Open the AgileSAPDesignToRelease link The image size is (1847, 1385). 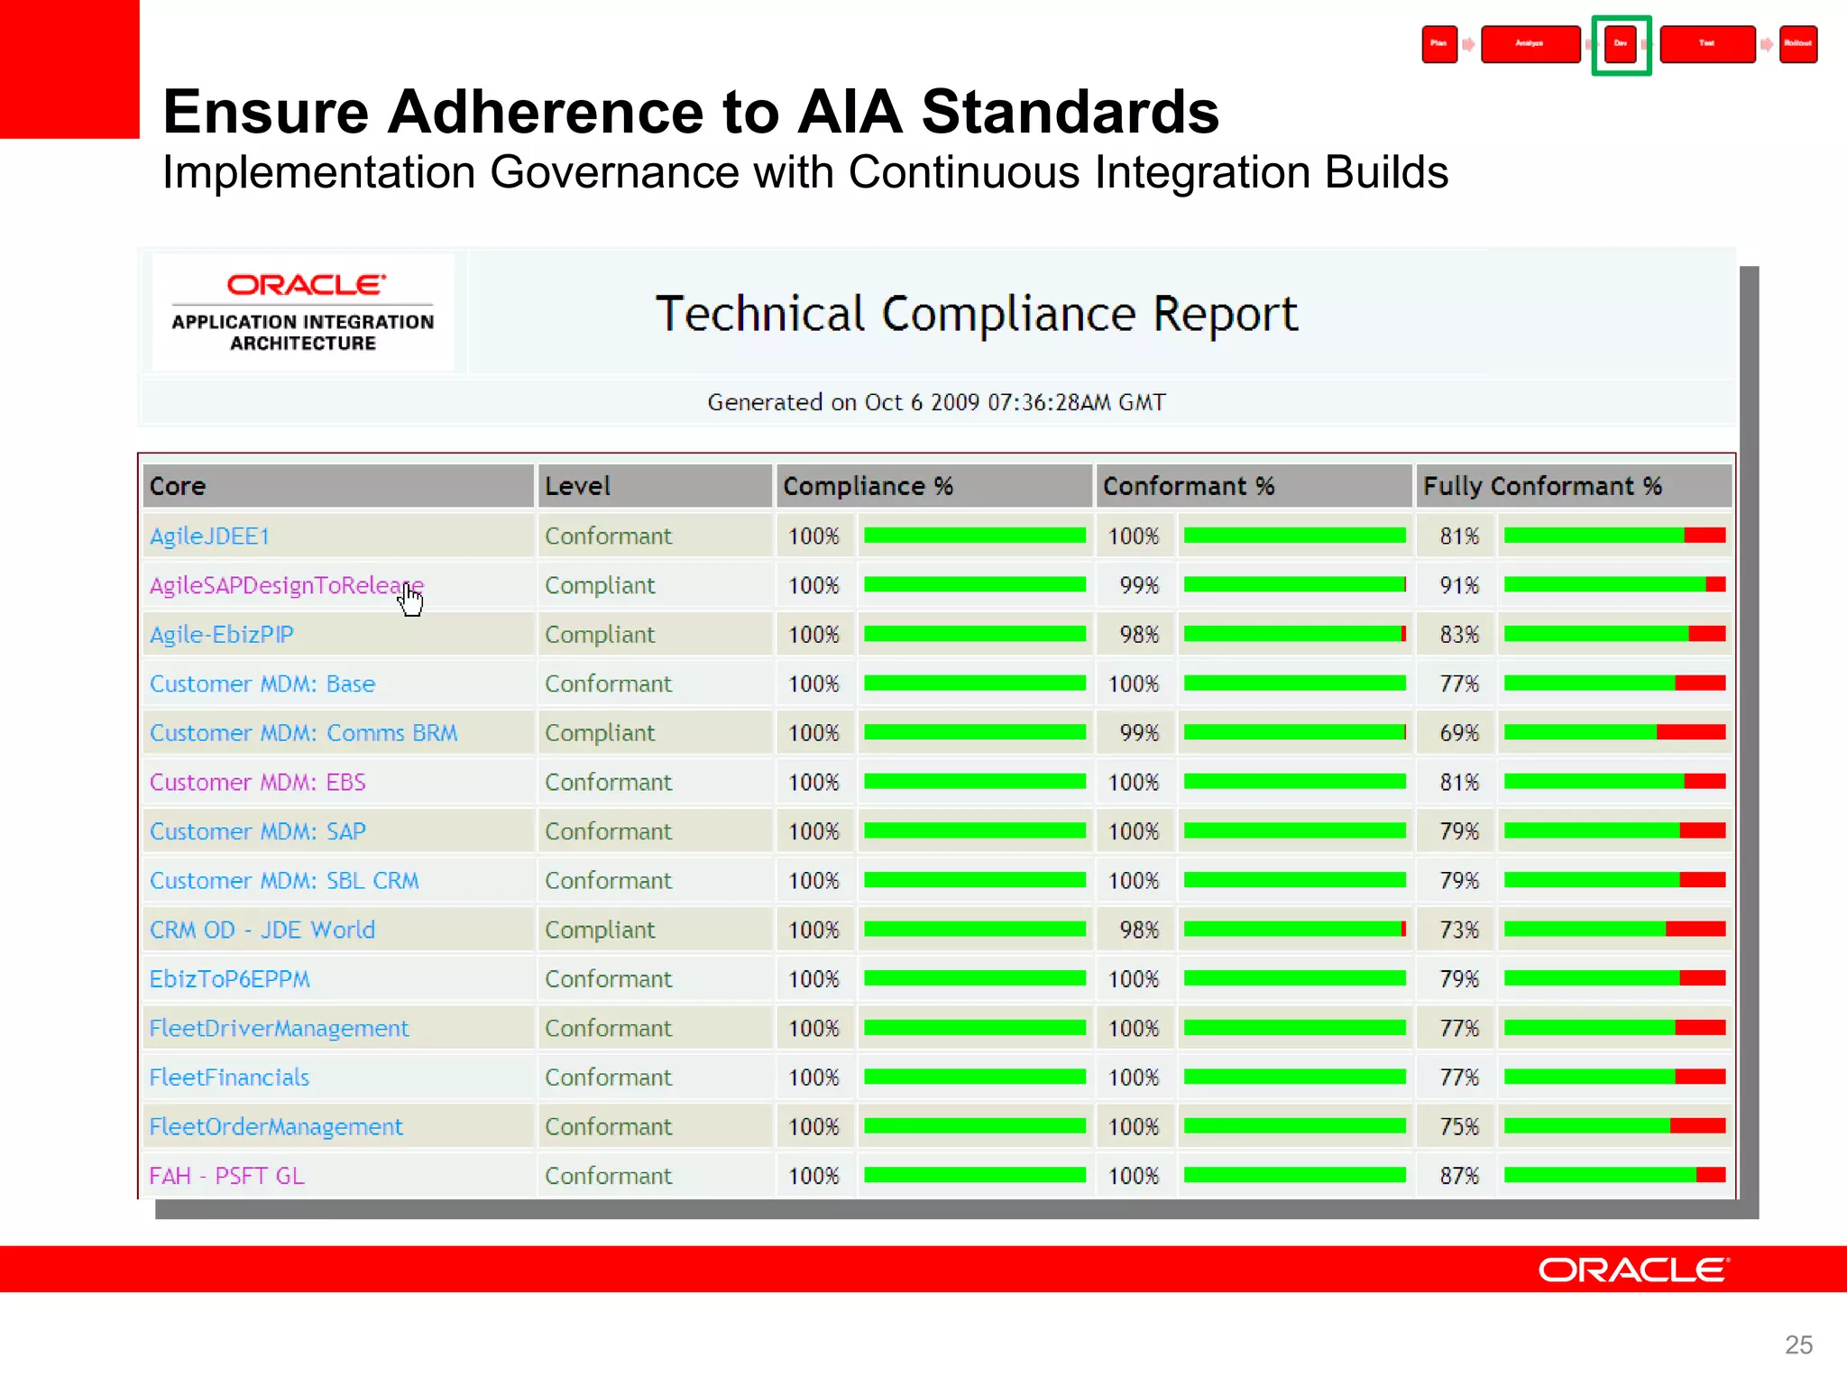point(286,585)
